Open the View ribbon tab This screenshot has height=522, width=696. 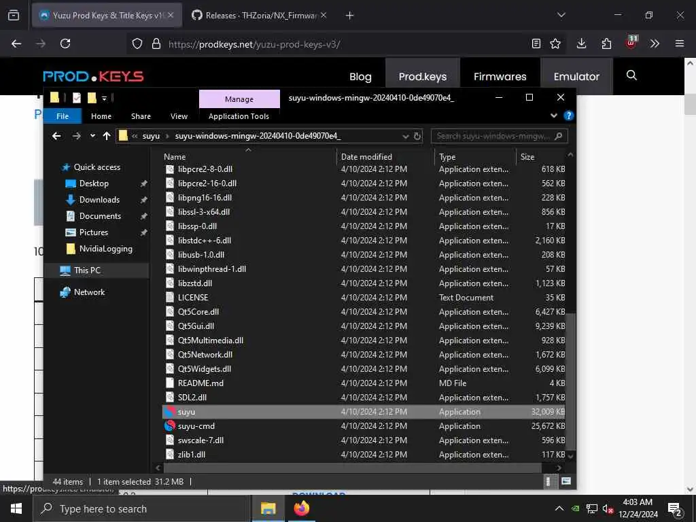[179, 116]
